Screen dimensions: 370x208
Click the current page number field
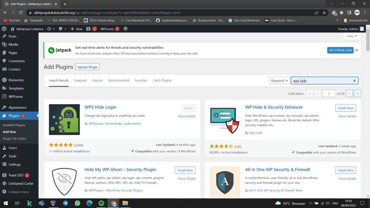coord(329,94)
